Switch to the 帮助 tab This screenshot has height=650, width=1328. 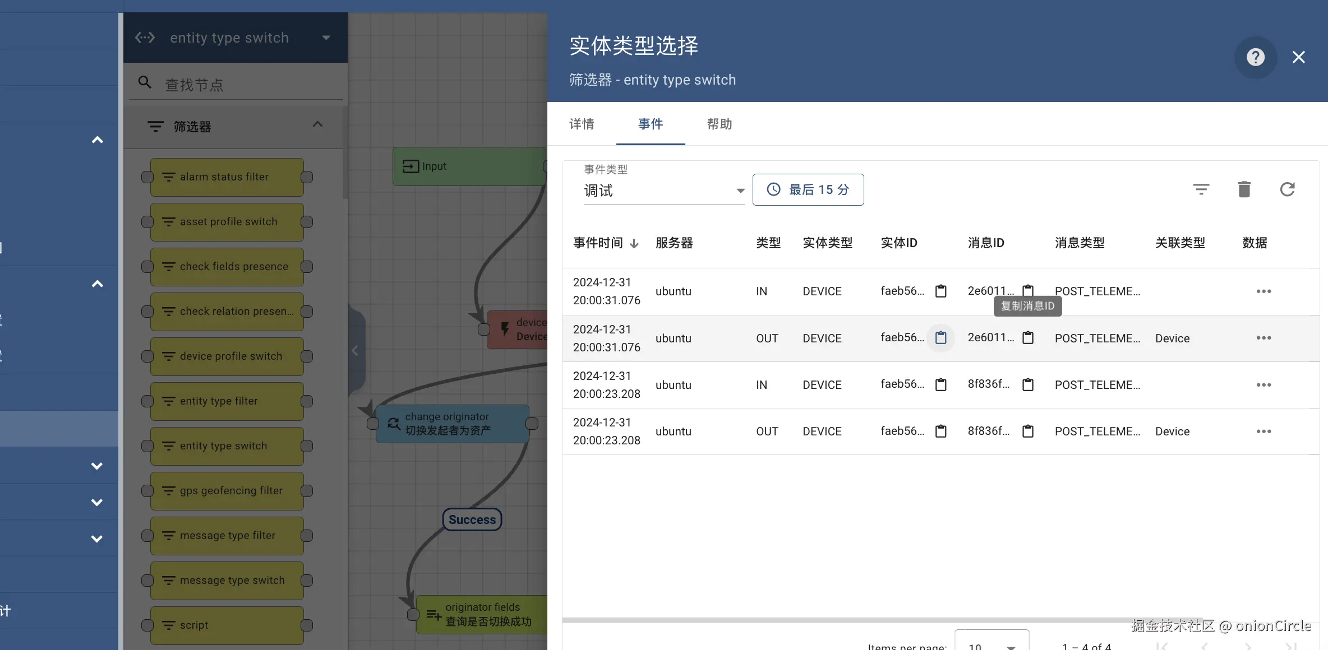[x=719, y=124]
